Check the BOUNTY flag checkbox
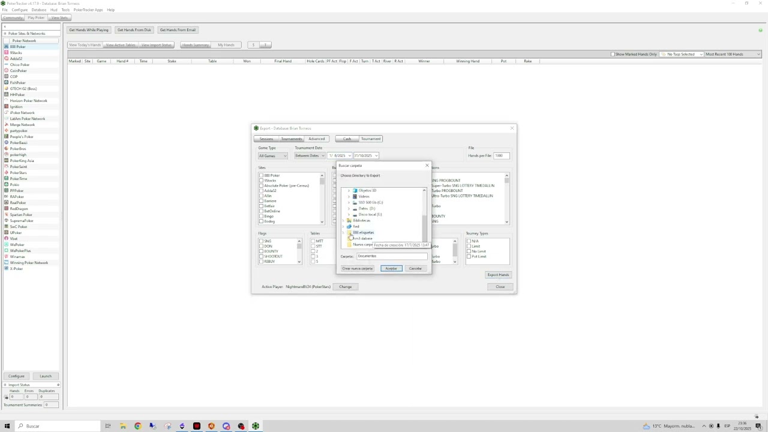 pos(262,251)
